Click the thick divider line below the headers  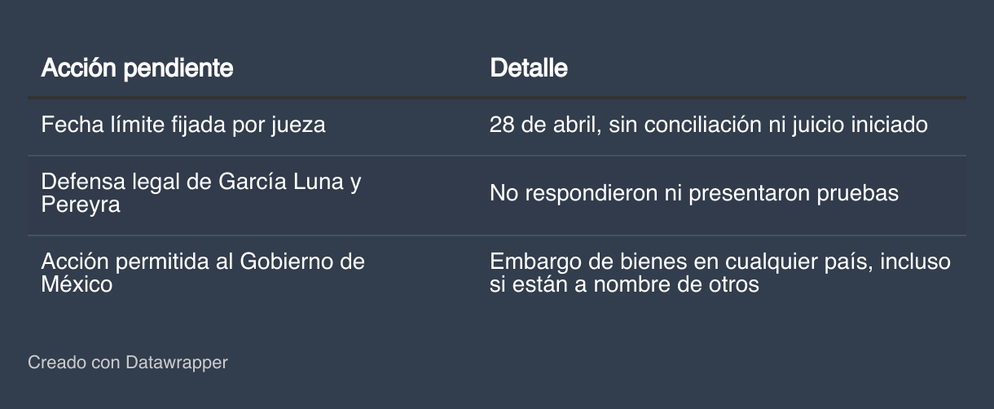coord(496,98)
